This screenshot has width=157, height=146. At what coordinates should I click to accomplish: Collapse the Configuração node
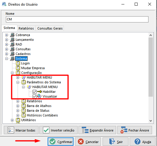[12, 73]
